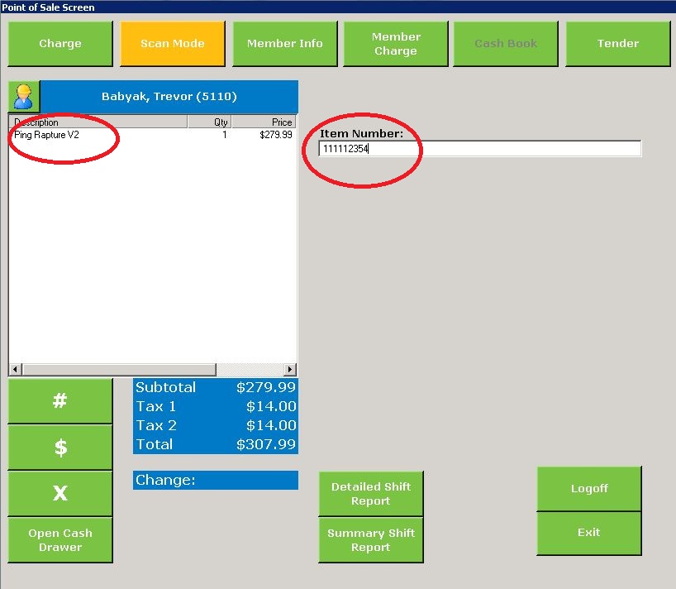The height and width of the screenshot is (589, 676).
Task: Click the Cash Book button
Action: pos(506,44)
